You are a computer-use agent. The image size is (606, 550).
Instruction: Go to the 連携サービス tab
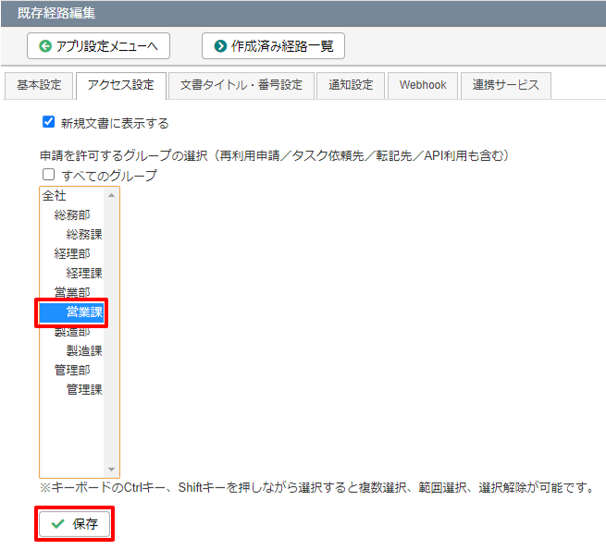(x=505, y=85)
